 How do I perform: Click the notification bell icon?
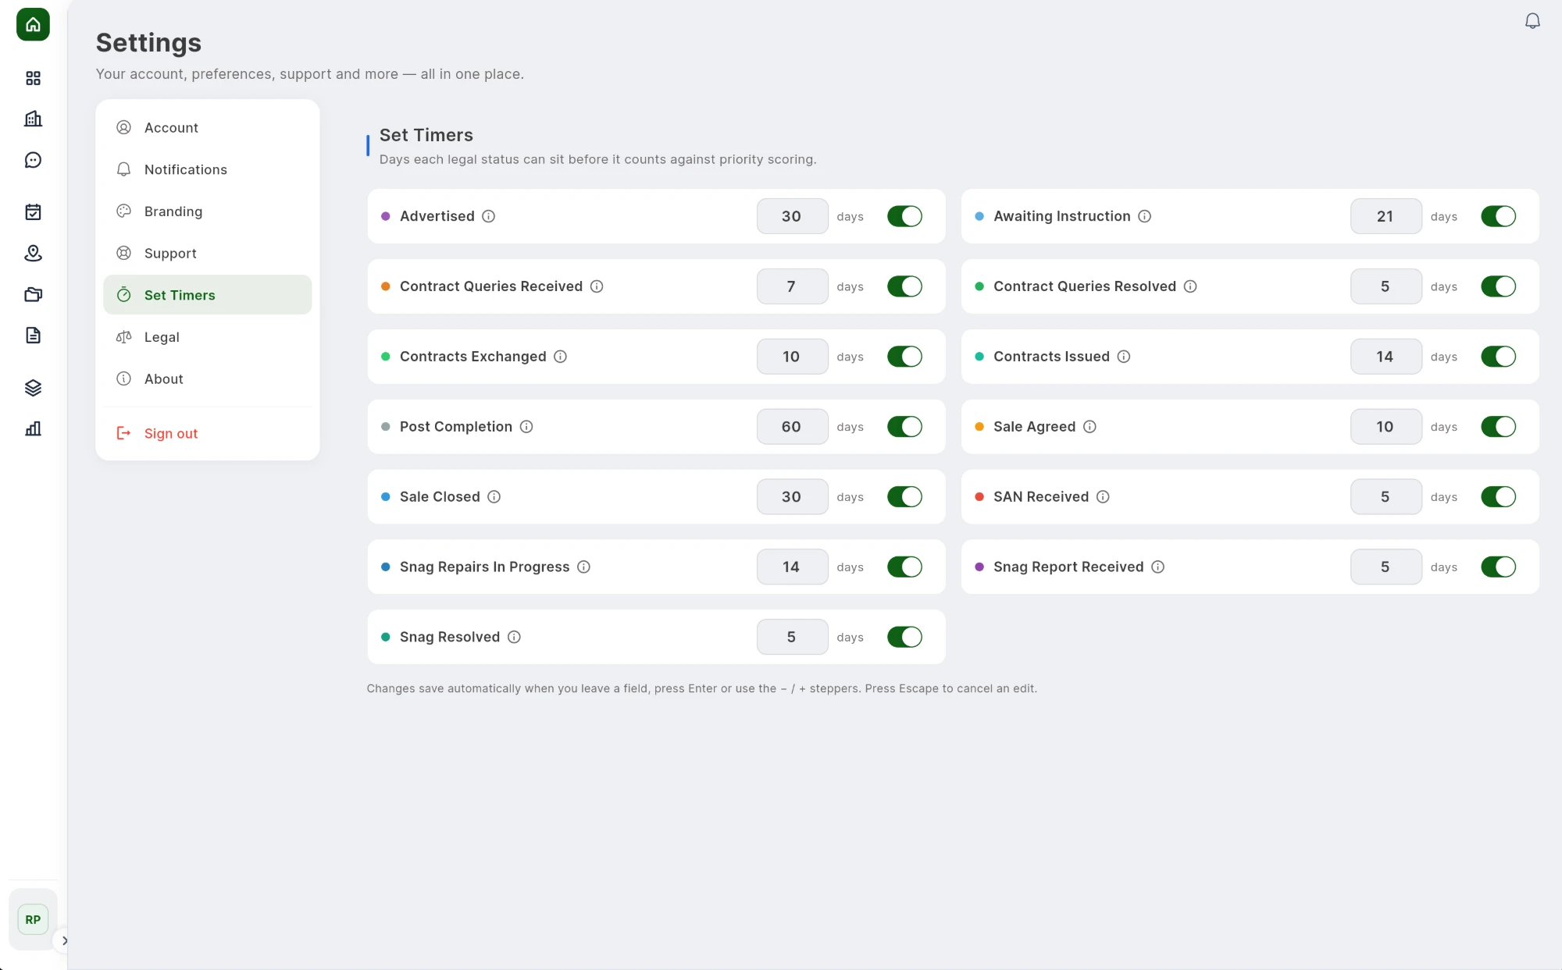1532,21
